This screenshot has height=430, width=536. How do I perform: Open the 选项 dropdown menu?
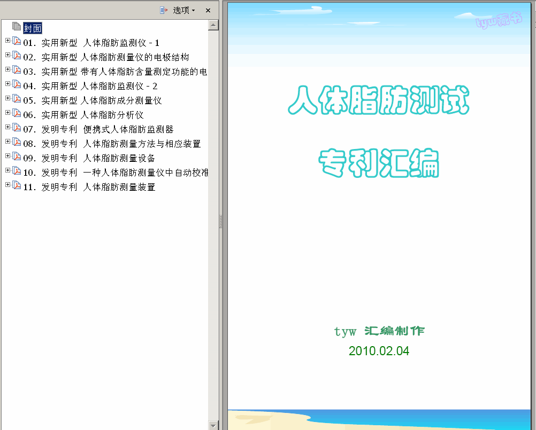[x=184, y=10]
